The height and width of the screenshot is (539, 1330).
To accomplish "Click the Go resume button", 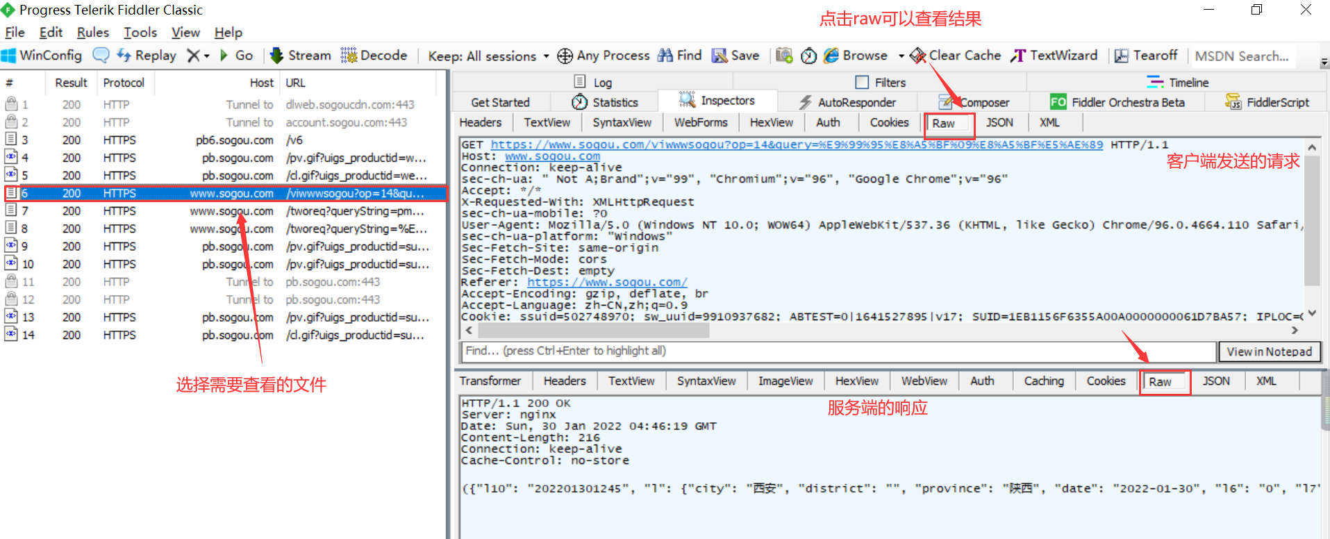I will tap(236, 56).
